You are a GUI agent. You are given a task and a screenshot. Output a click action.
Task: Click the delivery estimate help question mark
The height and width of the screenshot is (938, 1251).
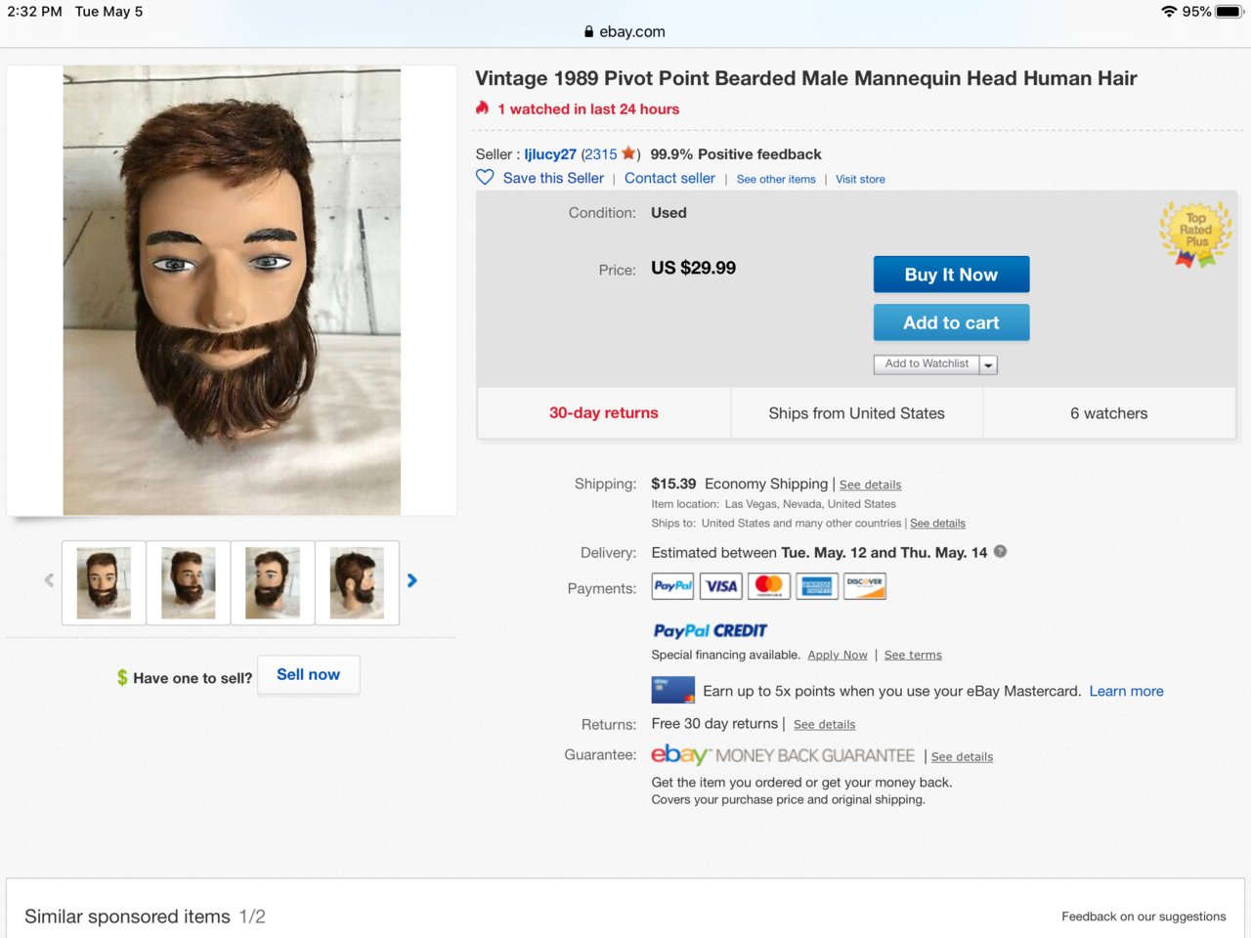[1000, 551]
